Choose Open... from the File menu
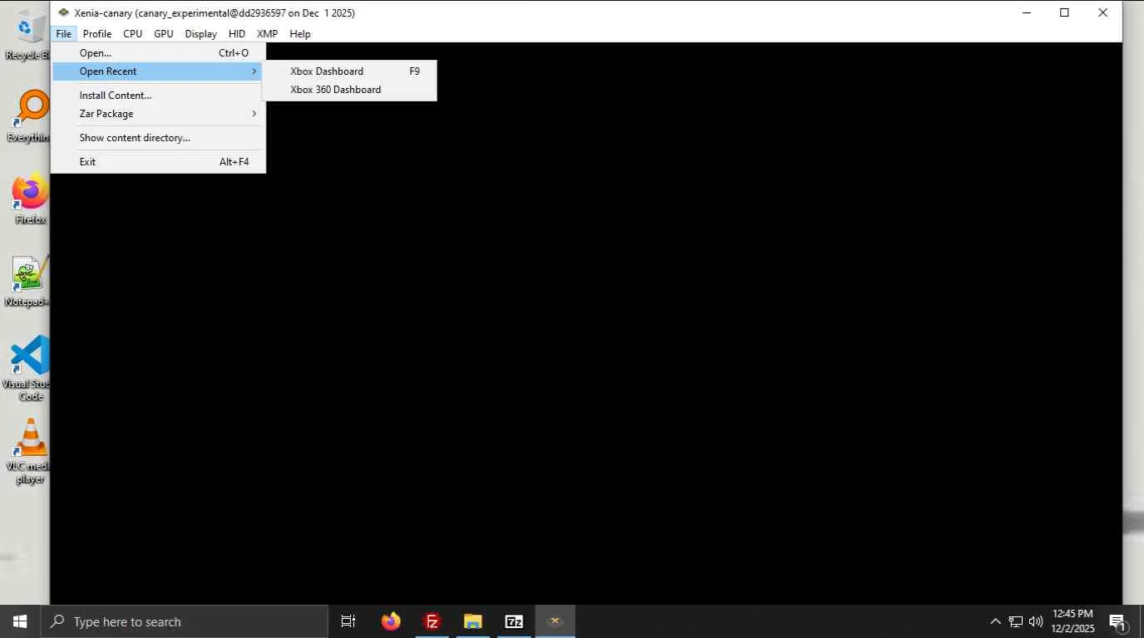 pyautogui.click(x=158, y=53)
